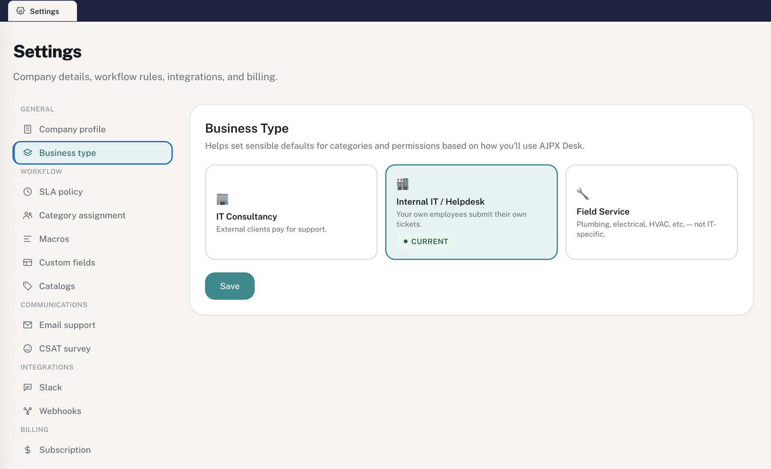Open Email support settings
This screenshot has height=469, width=771.
coord(93,325)
